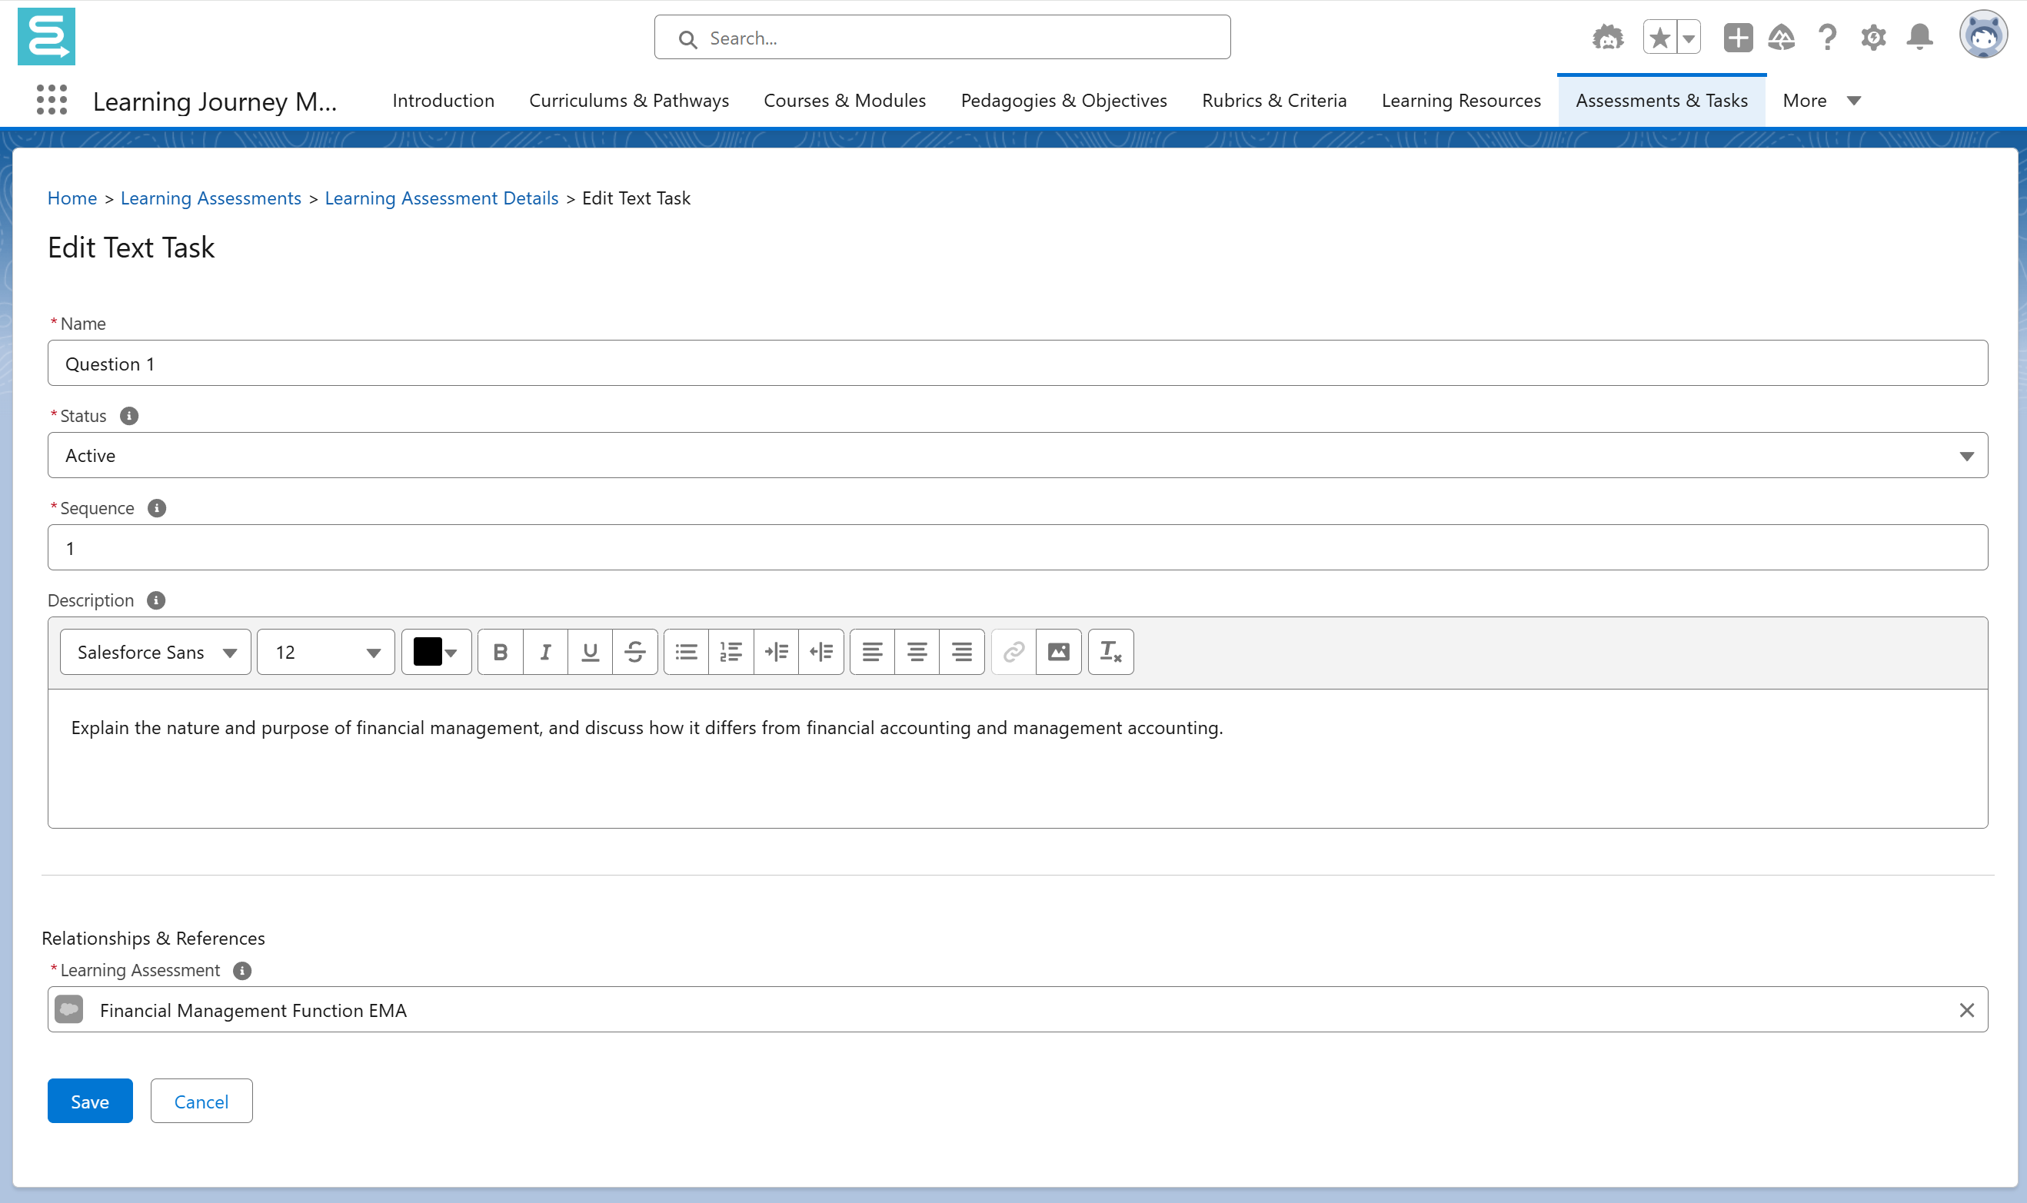This screenshot has width=2027, height=1203.
Task: Click the Save button
Action: 89,1101
